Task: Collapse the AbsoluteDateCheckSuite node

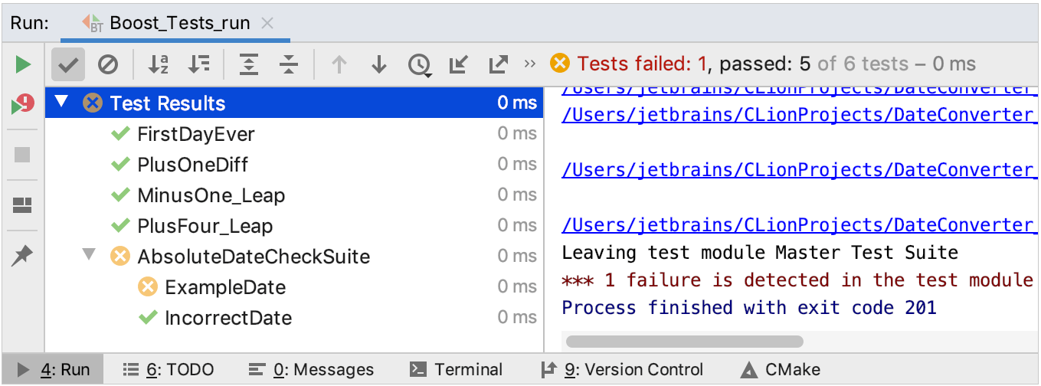Action: click(90, 254)
